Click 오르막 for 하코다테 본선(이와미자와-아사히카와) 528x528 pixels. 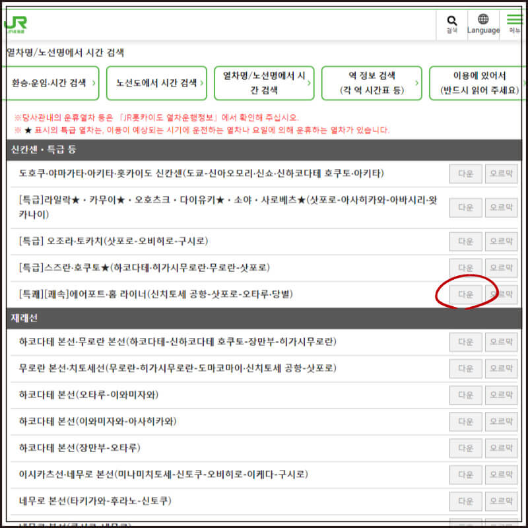tap(501, 422)
